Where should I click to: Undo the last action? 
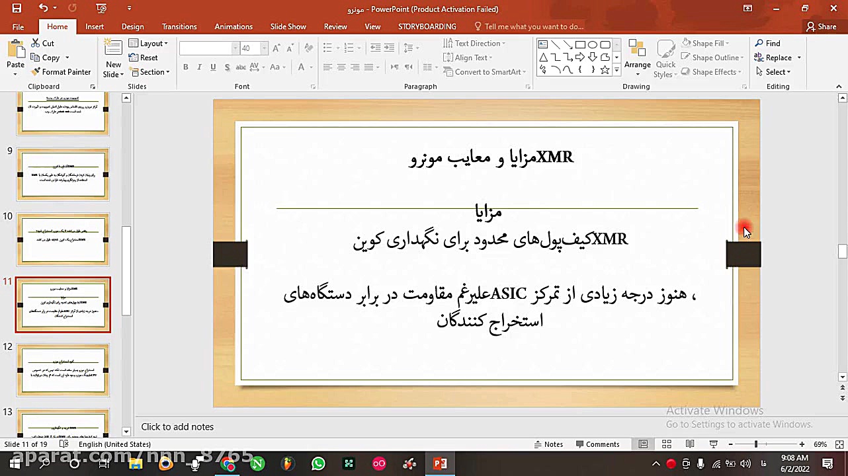pyautogui.click(x=43, y=9)
